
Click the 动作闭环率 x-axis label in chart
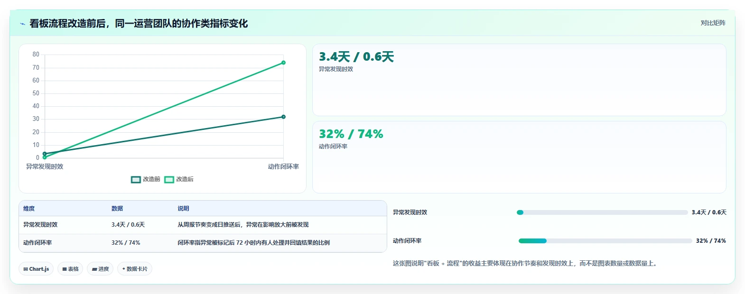coord(283,166)
